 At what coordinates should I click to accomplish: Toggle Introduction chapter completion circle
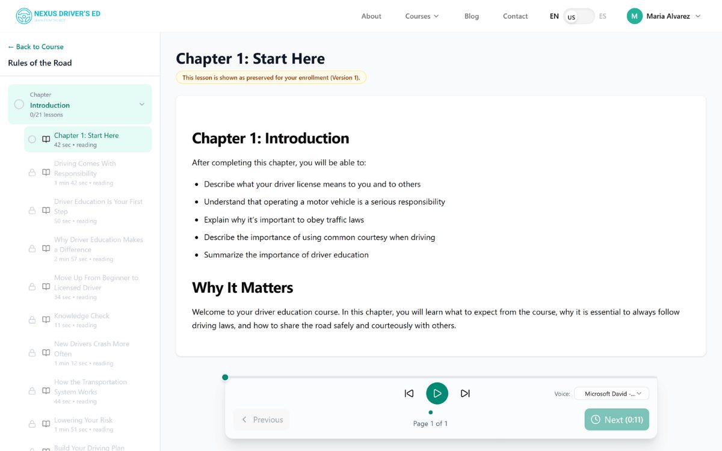pos(19,104)
